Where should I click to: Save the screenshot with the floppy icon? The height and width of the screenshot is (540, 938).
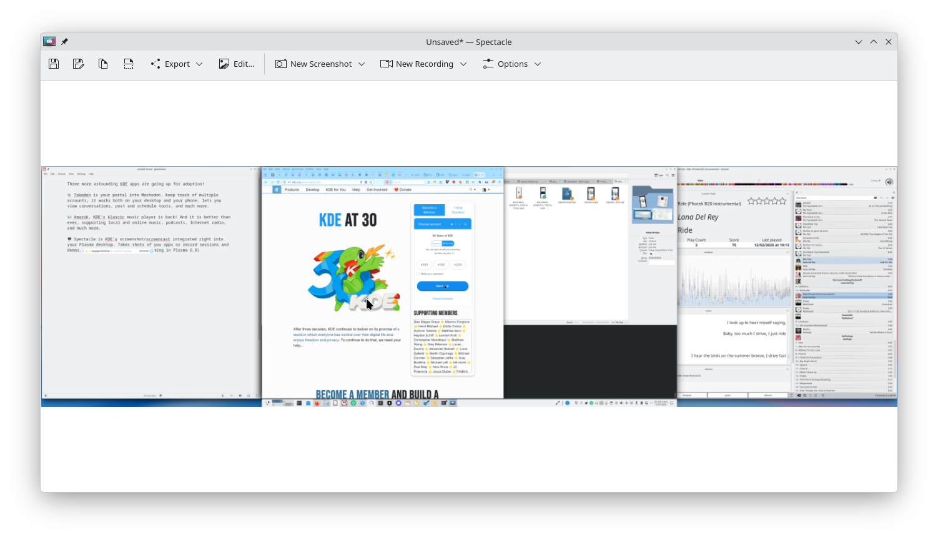coord(54,64)
